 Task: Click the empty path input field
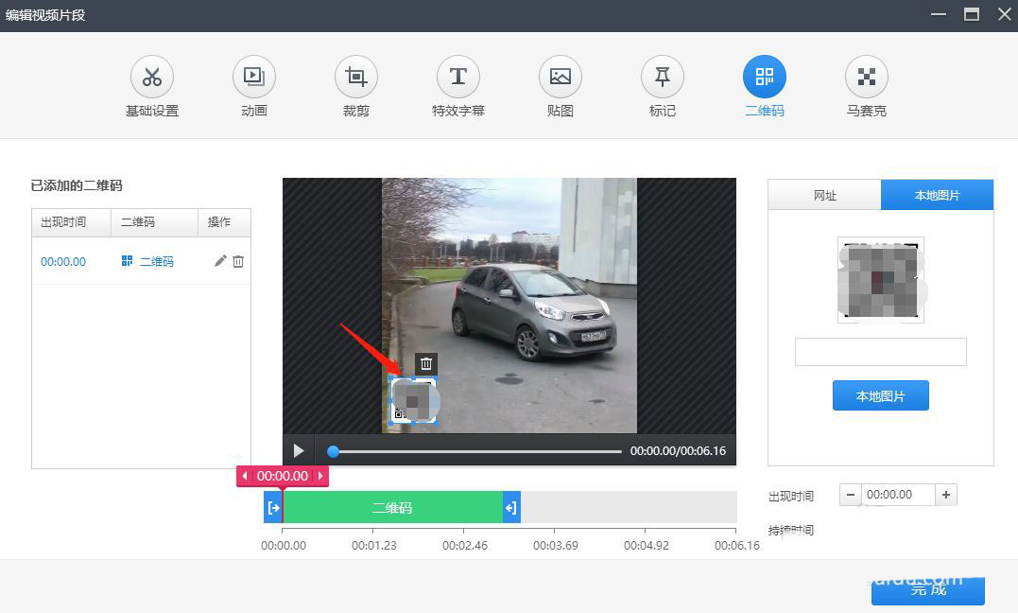(x=880, y=352)
